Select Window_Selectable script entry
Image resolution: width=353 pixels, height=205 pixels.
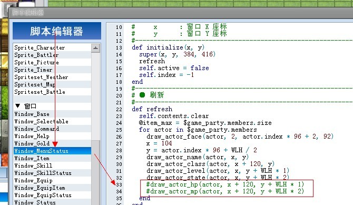pyautogui.click(x=52, y=121)
